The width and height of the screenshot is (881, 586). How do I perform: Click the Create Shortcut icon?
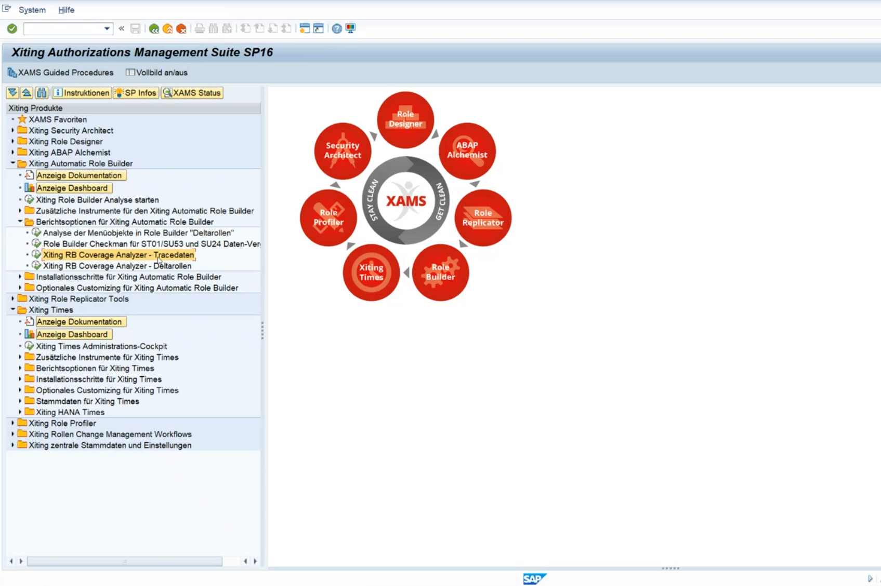318,29
